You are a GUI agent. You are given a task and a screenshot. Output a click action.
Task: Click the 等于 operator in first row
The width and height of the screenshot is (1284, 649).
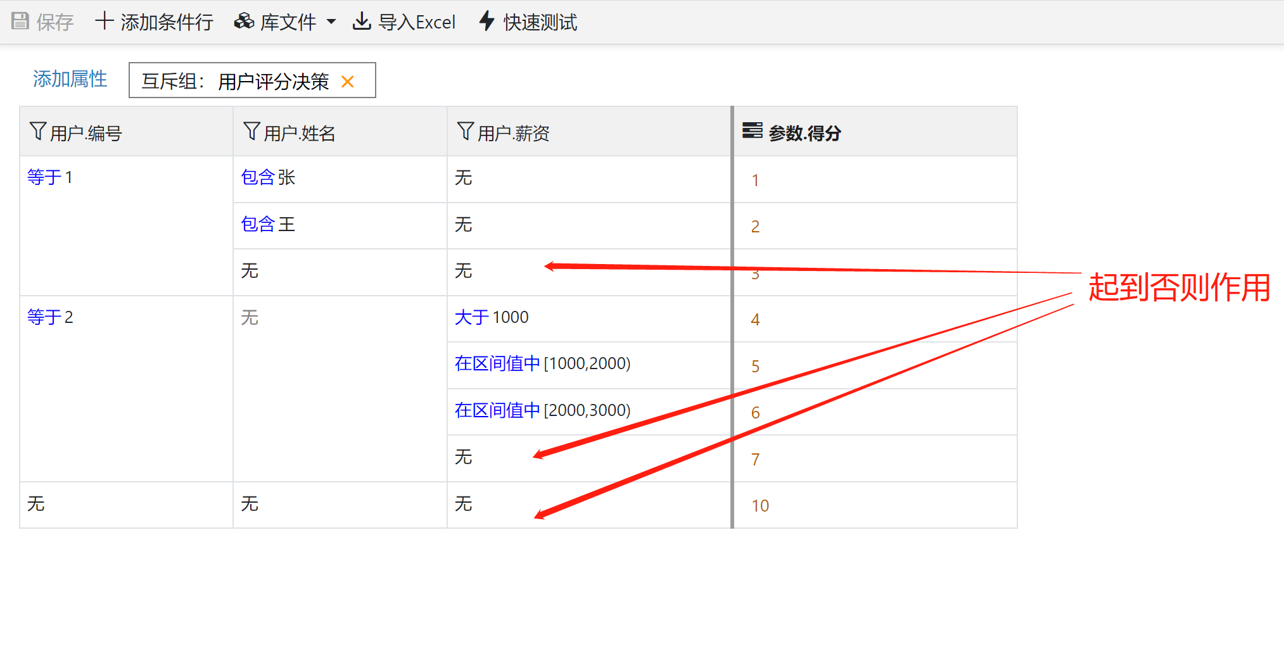click(x=44, y=177)
